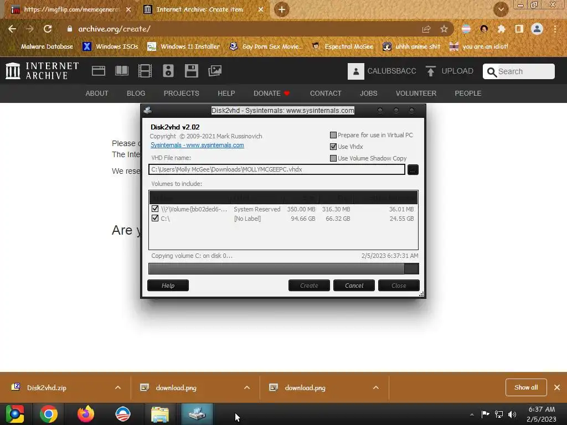This screenshot has width=567, height=425.
Task: Click the share page icon in address bar
Action: 426,29
